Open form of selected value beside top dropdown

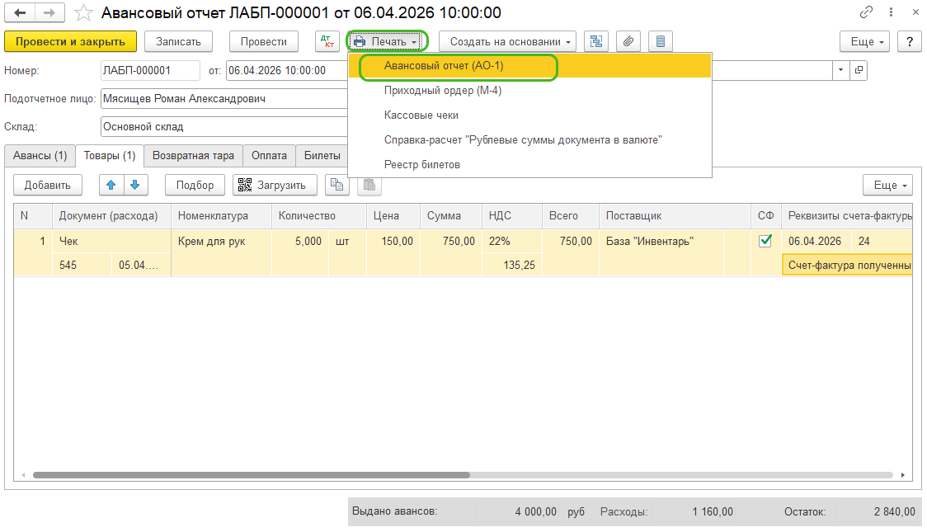[859, 70]
